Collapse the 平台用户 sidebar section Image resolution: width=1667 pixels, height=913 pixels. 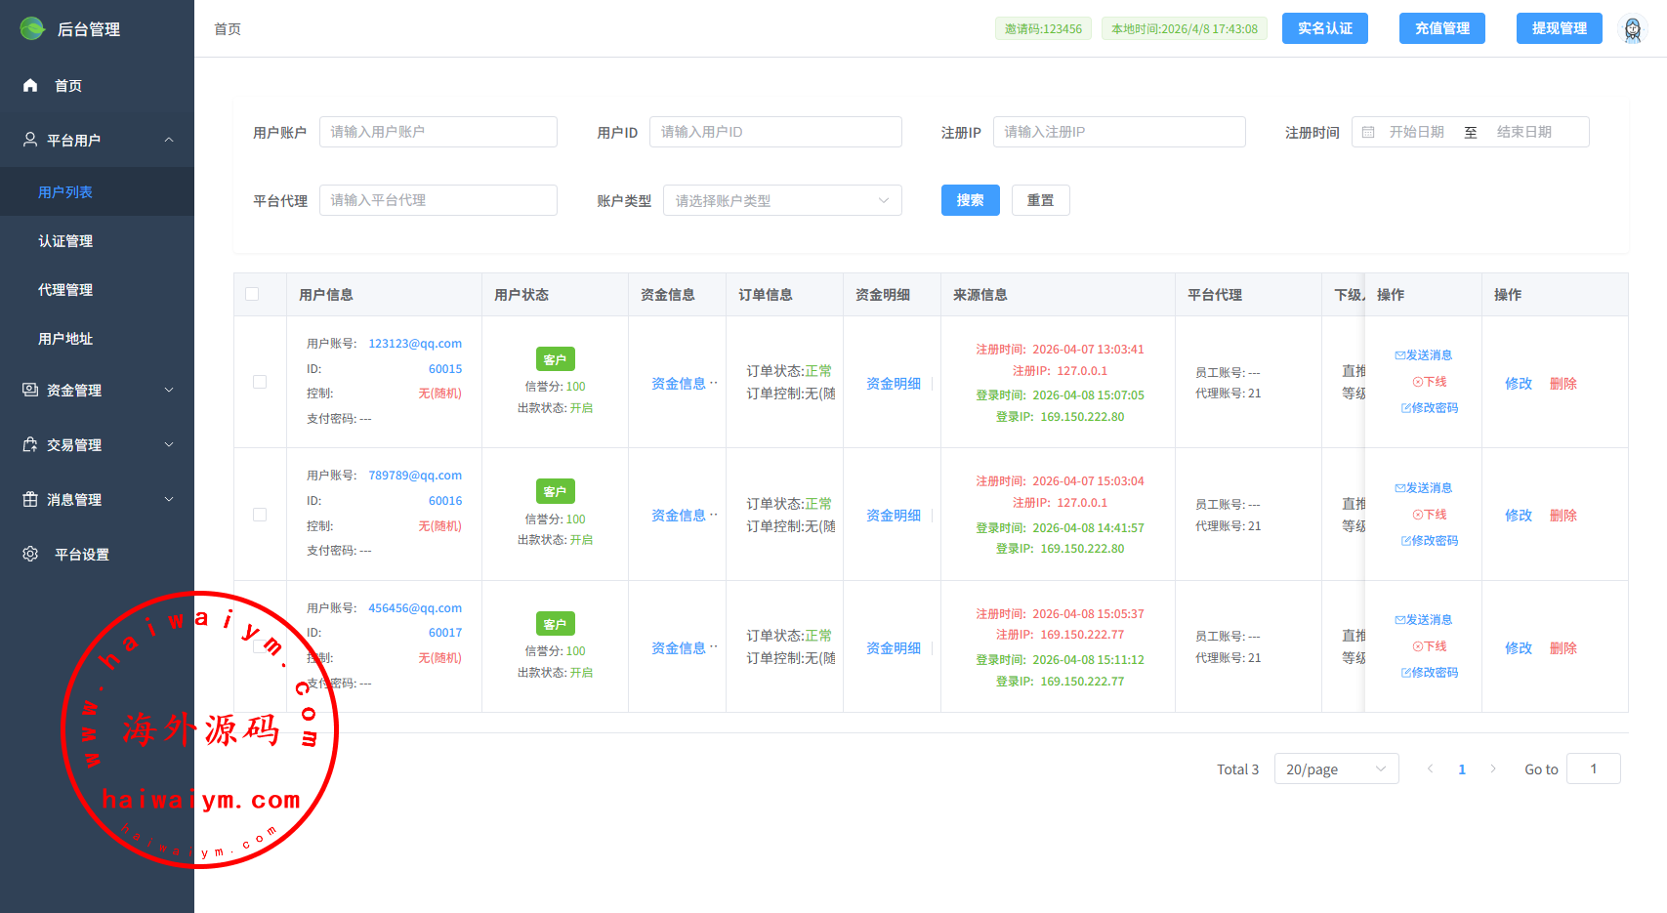(x=169, y=140)
